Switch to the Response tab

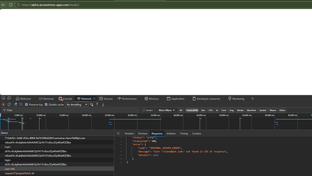[x=157, y=134]
